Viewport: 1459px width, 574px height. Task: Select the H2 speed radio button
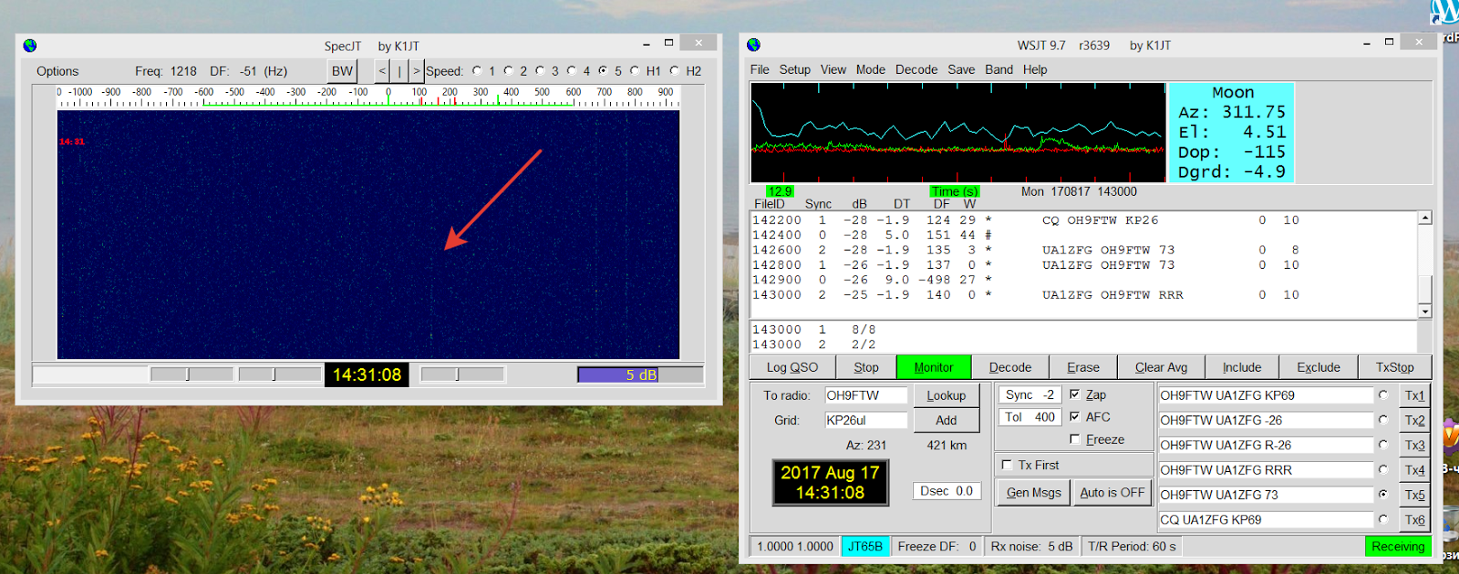pos(675,71)
